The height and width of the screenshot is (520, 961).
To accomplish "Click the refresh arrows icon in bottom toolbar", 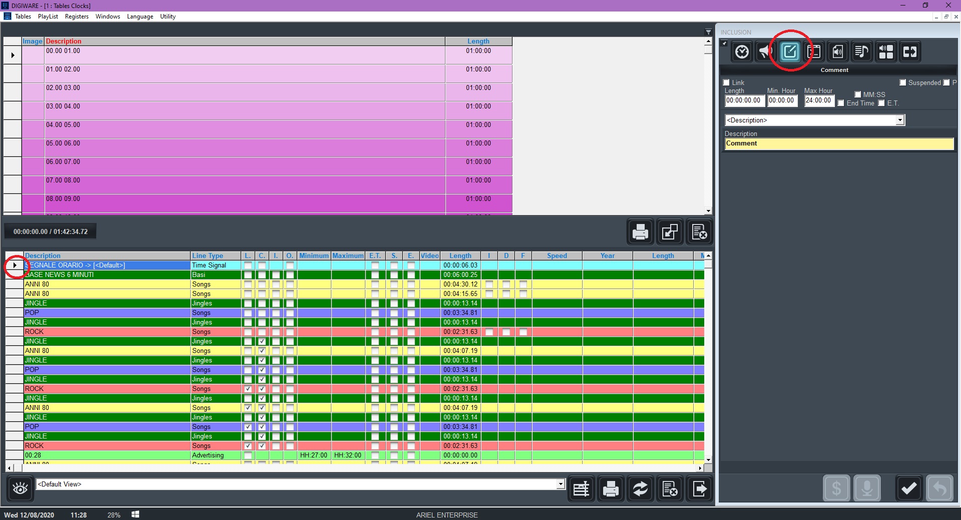I will coord(640,488).
